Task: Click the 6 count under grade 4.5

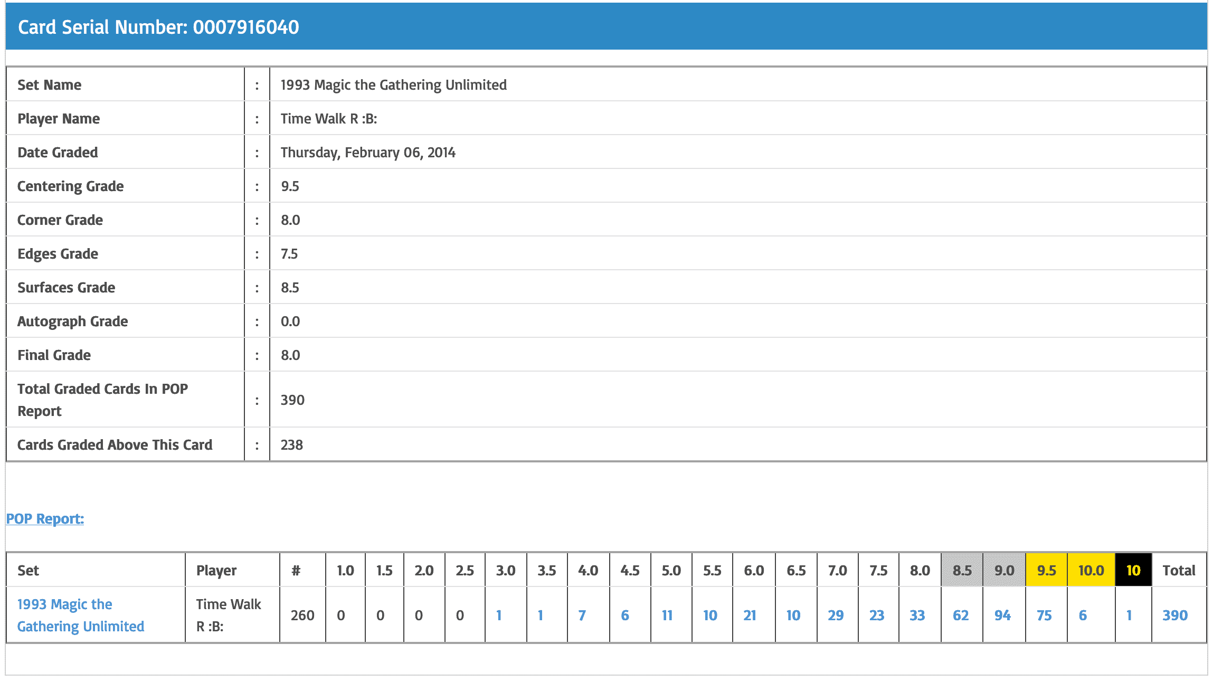Action: click(625, 615)
